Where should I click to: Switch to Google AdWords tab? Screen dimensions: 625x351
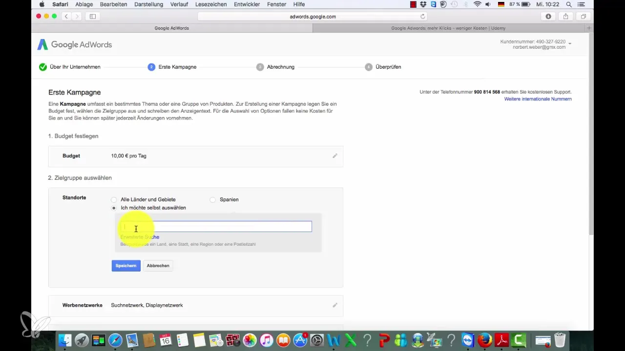click(x=172, y=28)
